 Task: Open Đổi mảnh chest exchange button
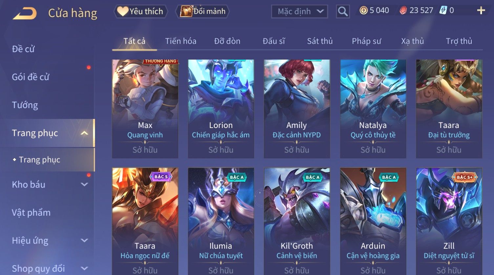203,11
